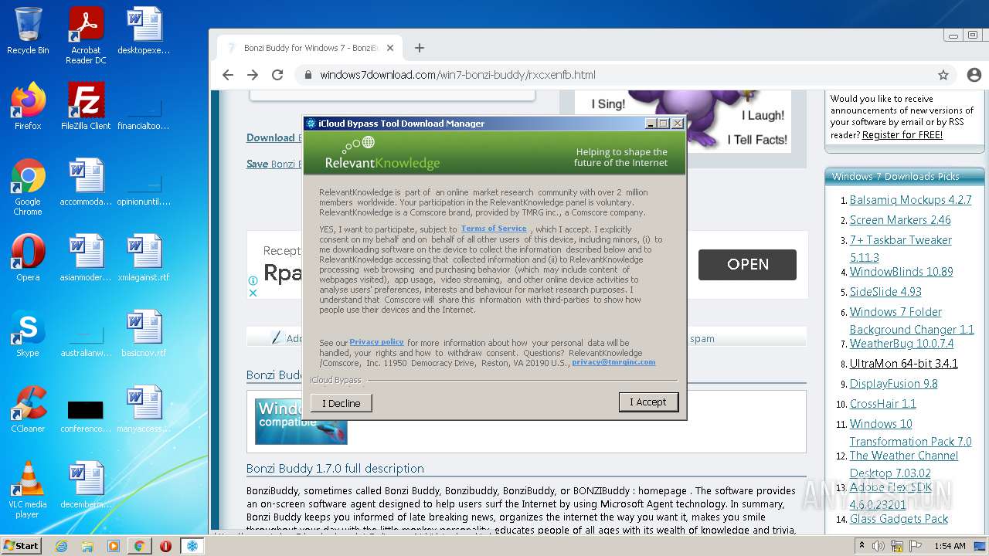This screenshot has height=556, width=989.
Task: Open the Chrome profile avatar menu
Action: [974, 75]
